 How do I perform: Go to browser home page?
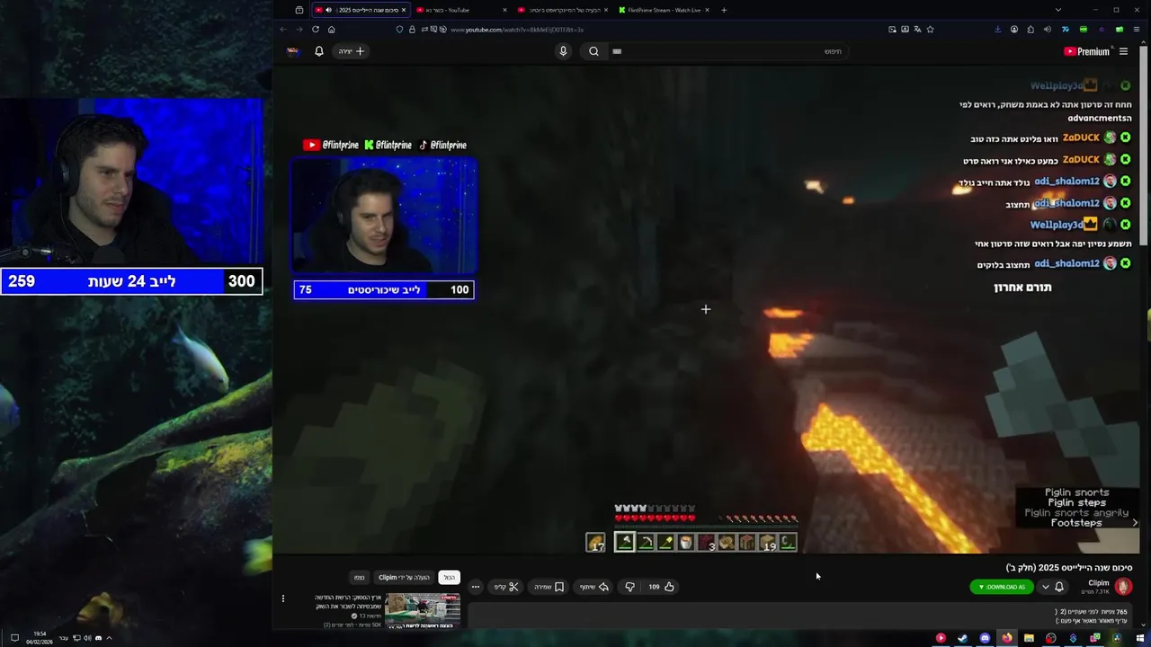click(331, 29)
